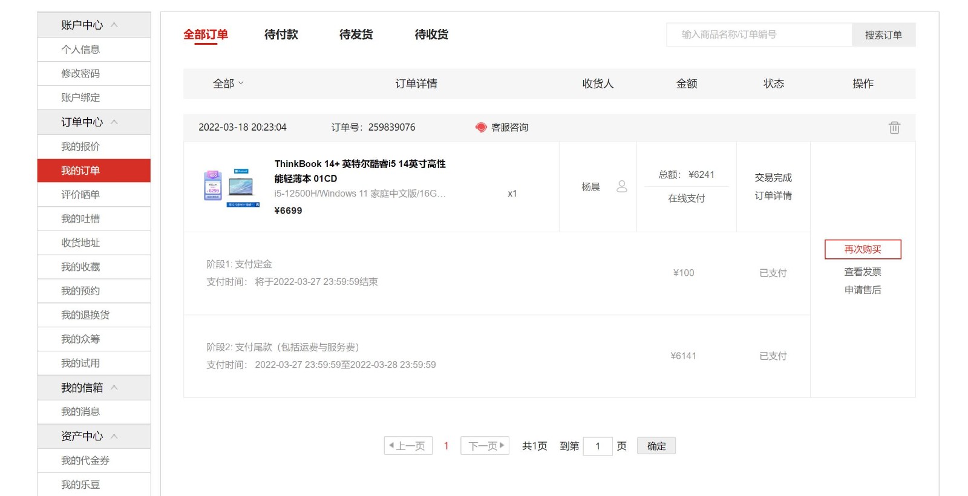This screenshot has height=496, width=968.
Task: Open 查看发票 invoice link
Action: pos(863,272)
